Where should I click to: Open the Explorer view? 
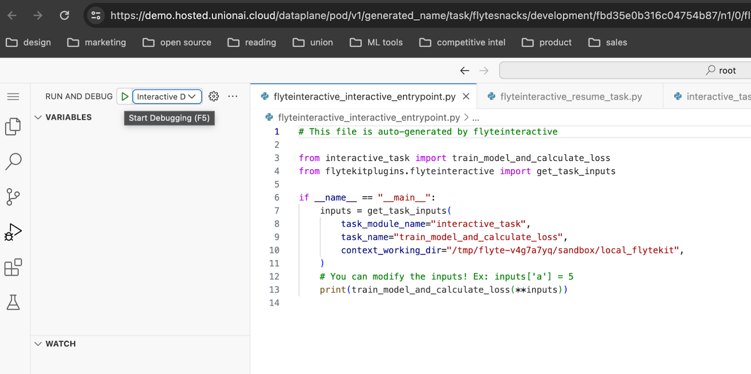click(x=13, y=126)
